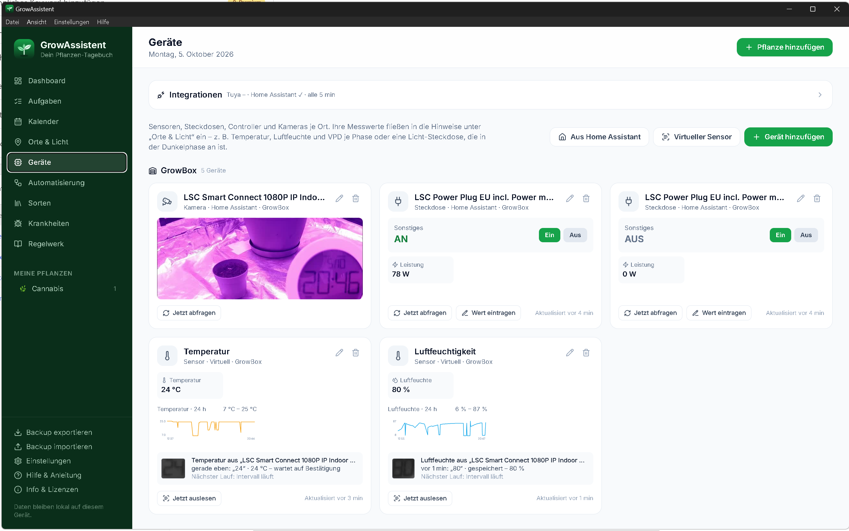Open the Hilfe menu
The image size is (849, 531).
pos(103,22)
